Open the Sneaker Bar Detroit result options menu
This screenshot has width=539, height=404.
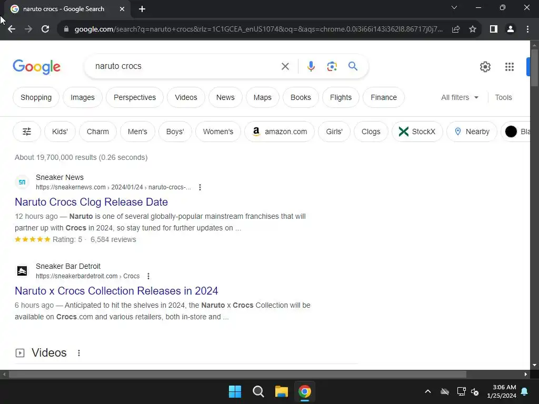[148, 276]
